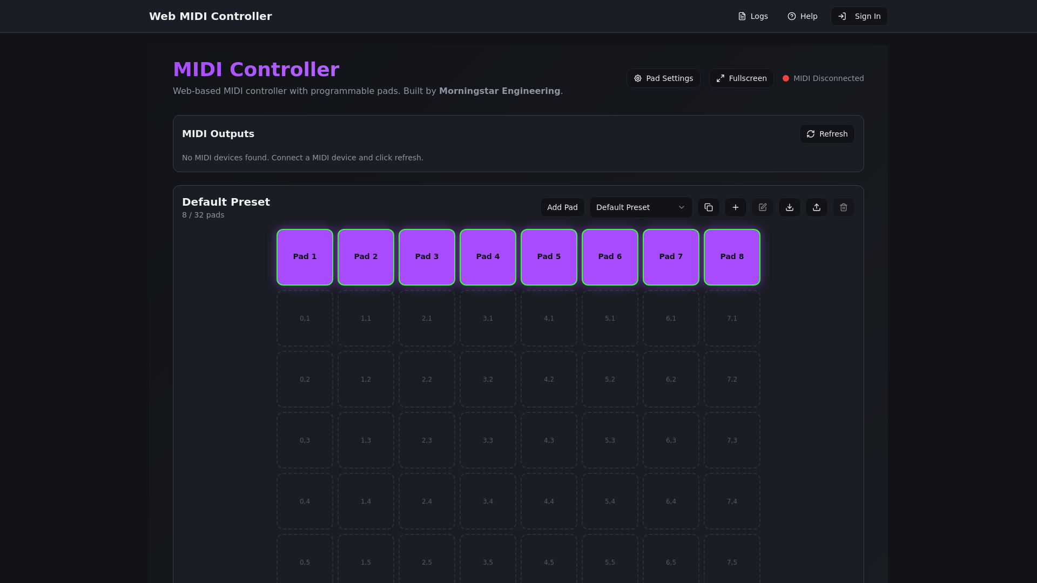Tap Pad 3
Viewport: 1037px width, 583px height.
[x=427, y=257]
